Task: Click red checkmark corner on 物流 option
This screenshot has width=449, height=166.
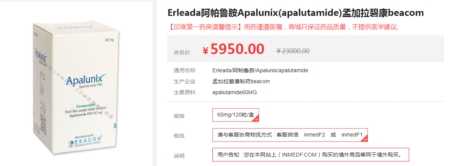Action: coord(365,139)
